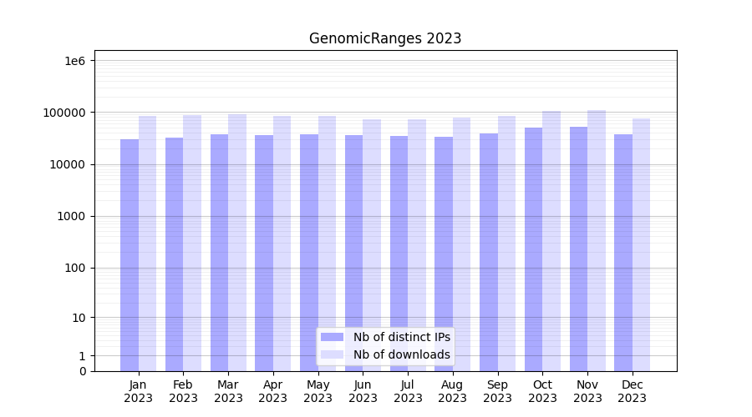Select the Sep 2023 distinct IPs bar
Screen dimensions: 752x417
pyautogui.click(x=489, y=252)
